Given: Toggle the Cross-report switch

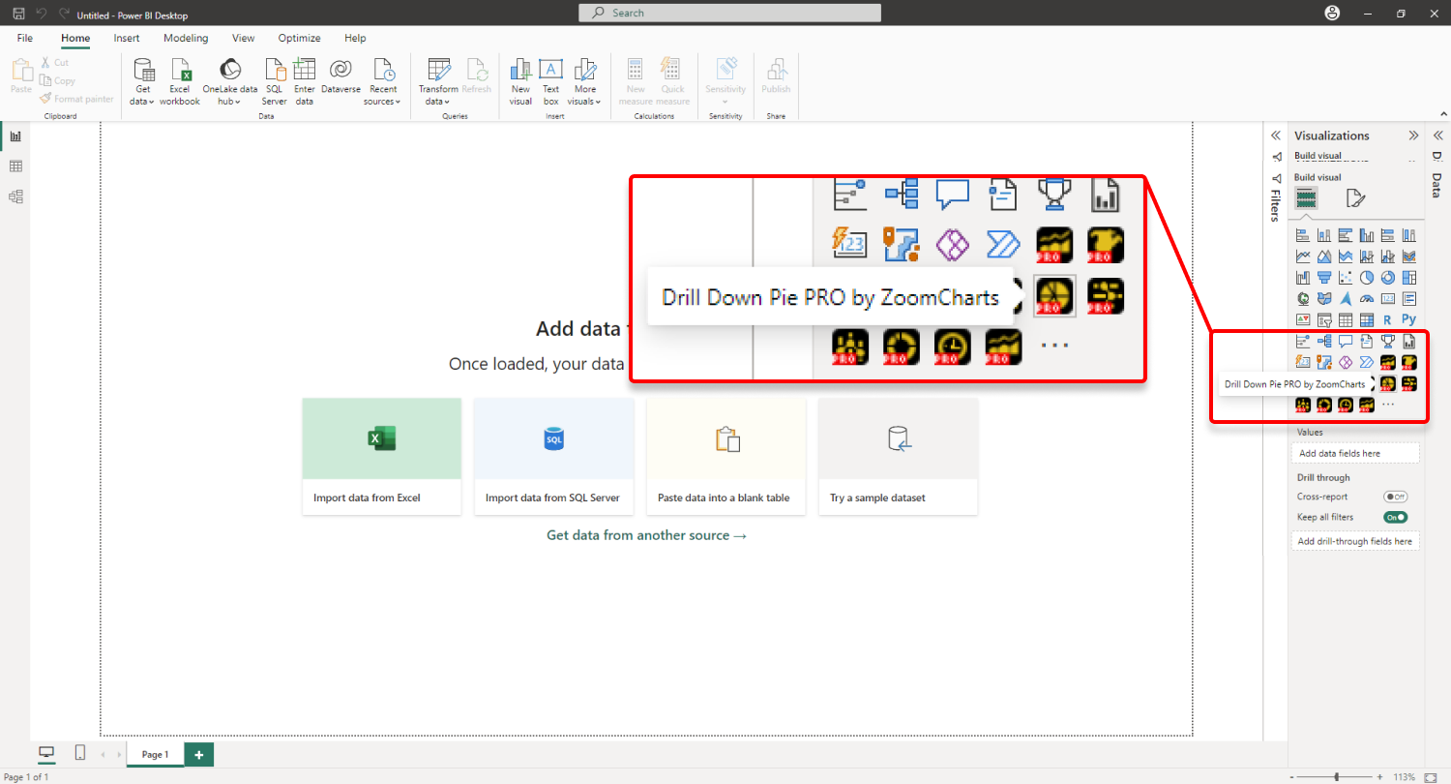Looking at the screenshot, I should (1395, 497).
